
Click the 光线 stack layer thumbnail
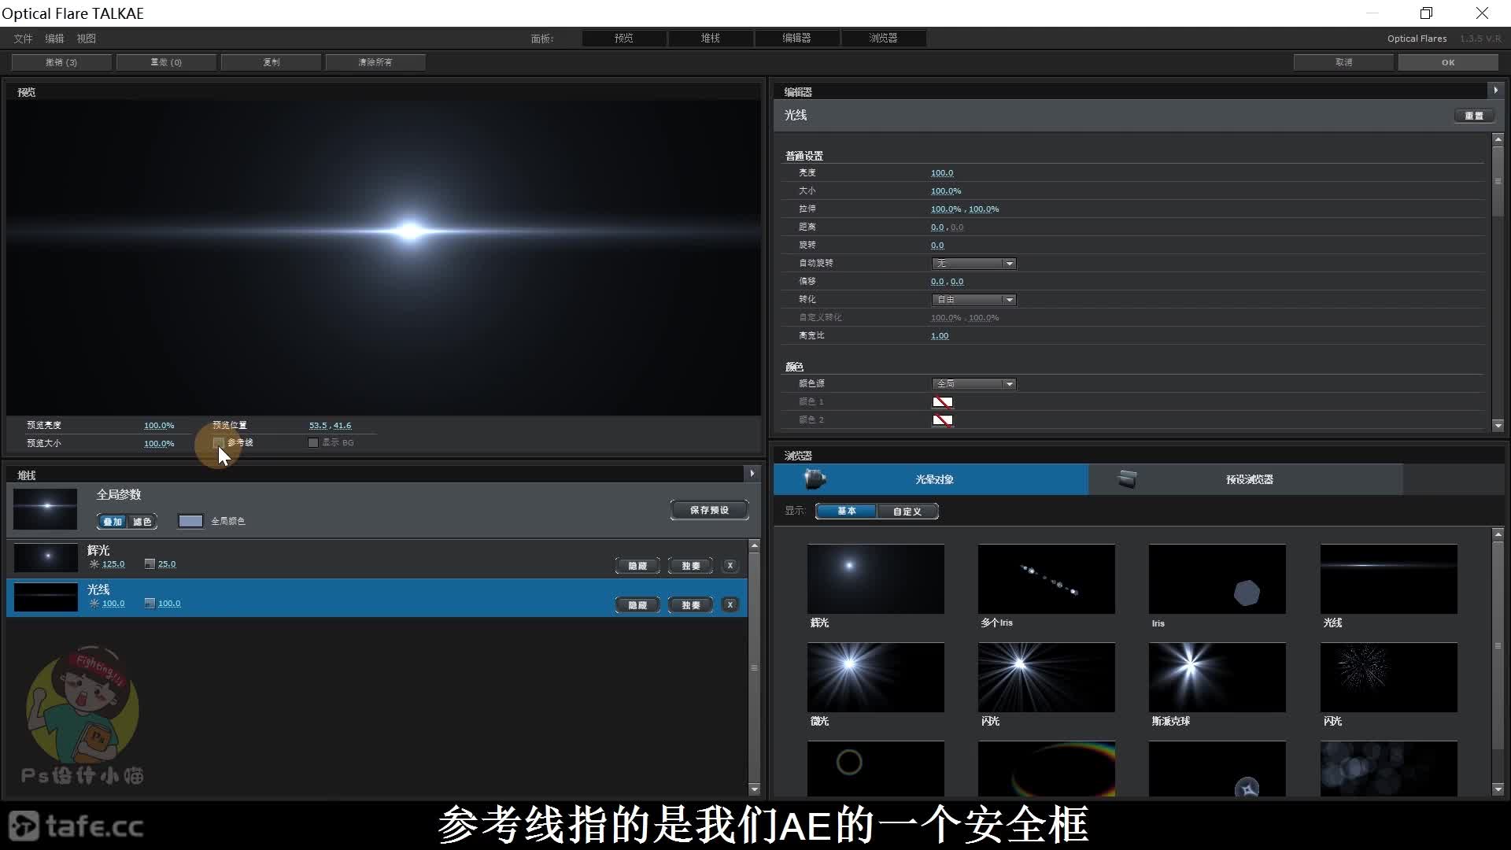coord(46,597)
